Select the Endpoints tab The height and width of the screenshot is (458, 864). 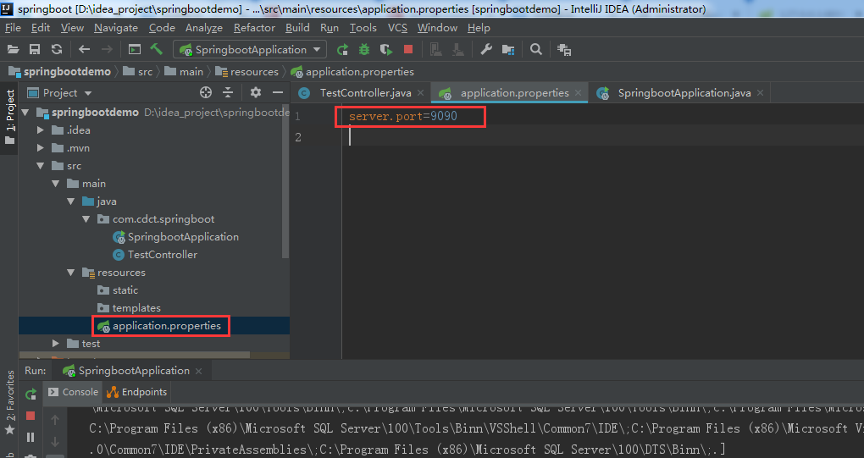tap(136, 392)
